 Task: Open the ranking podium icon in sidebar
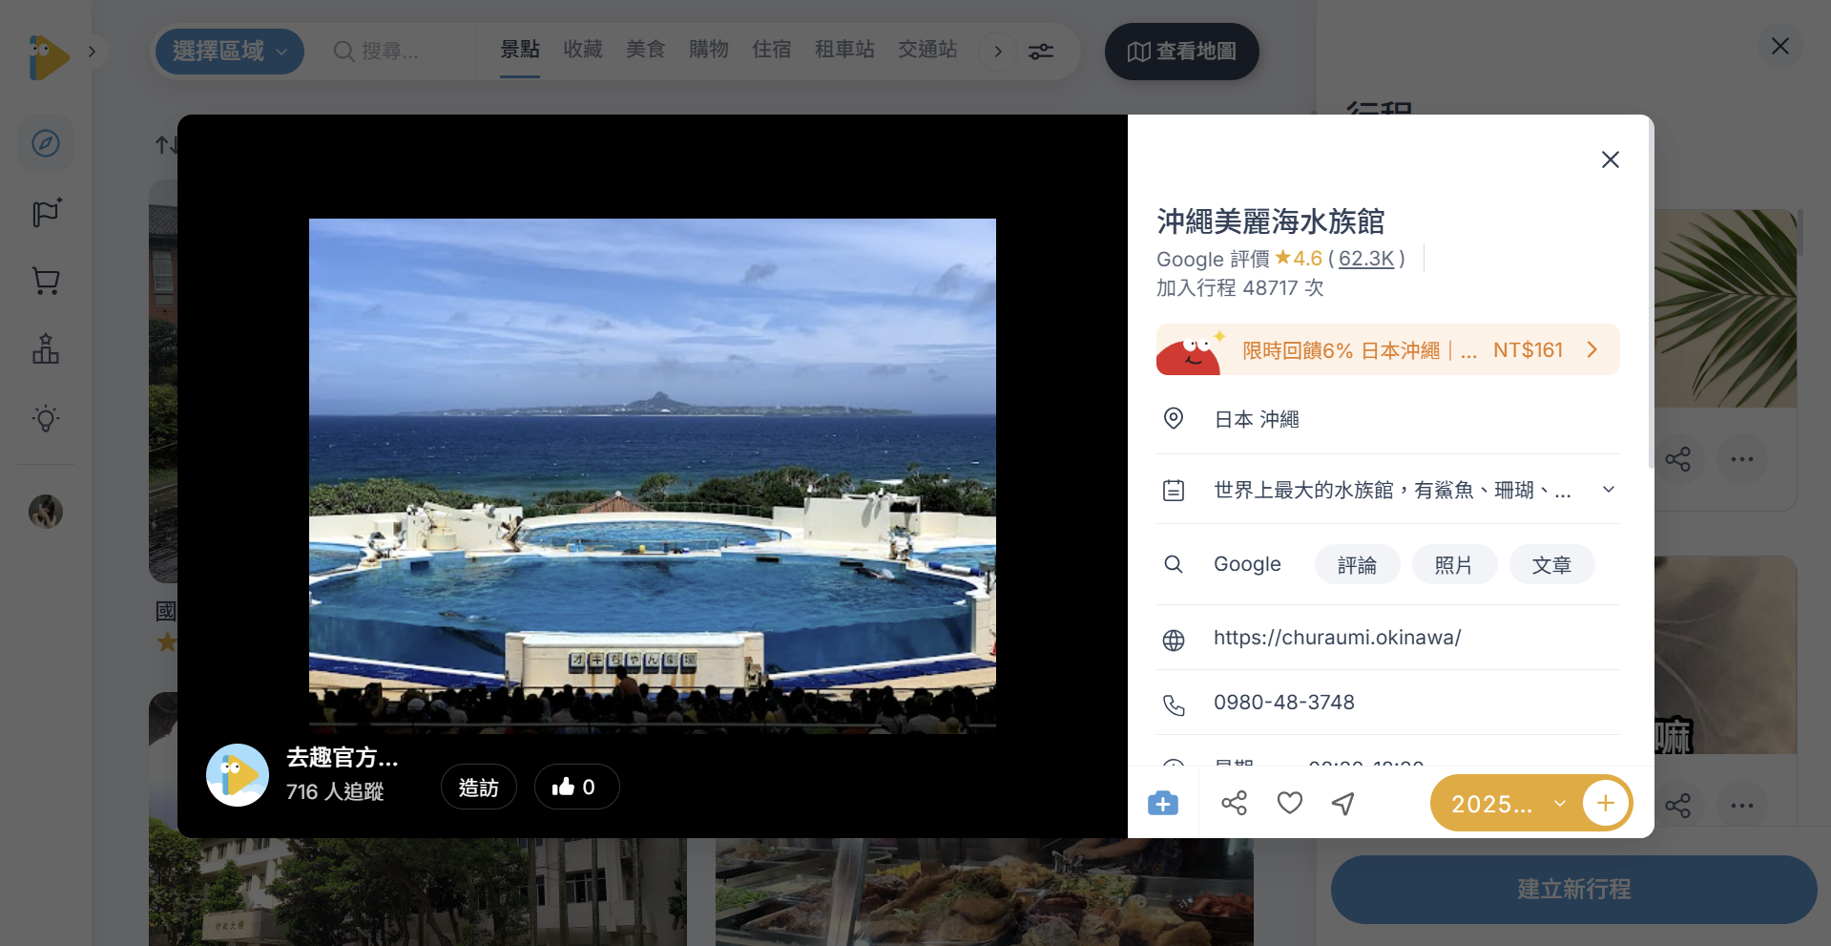point(46,349)
